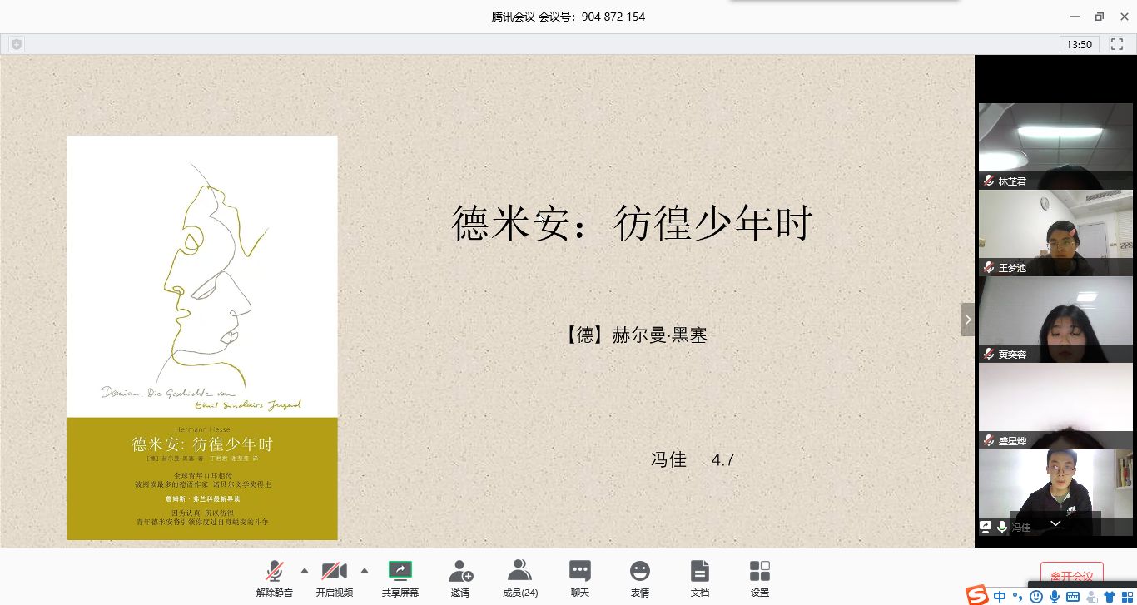
Task: Open audio options arrow beside 解除静音
Action: coord(304,570)
